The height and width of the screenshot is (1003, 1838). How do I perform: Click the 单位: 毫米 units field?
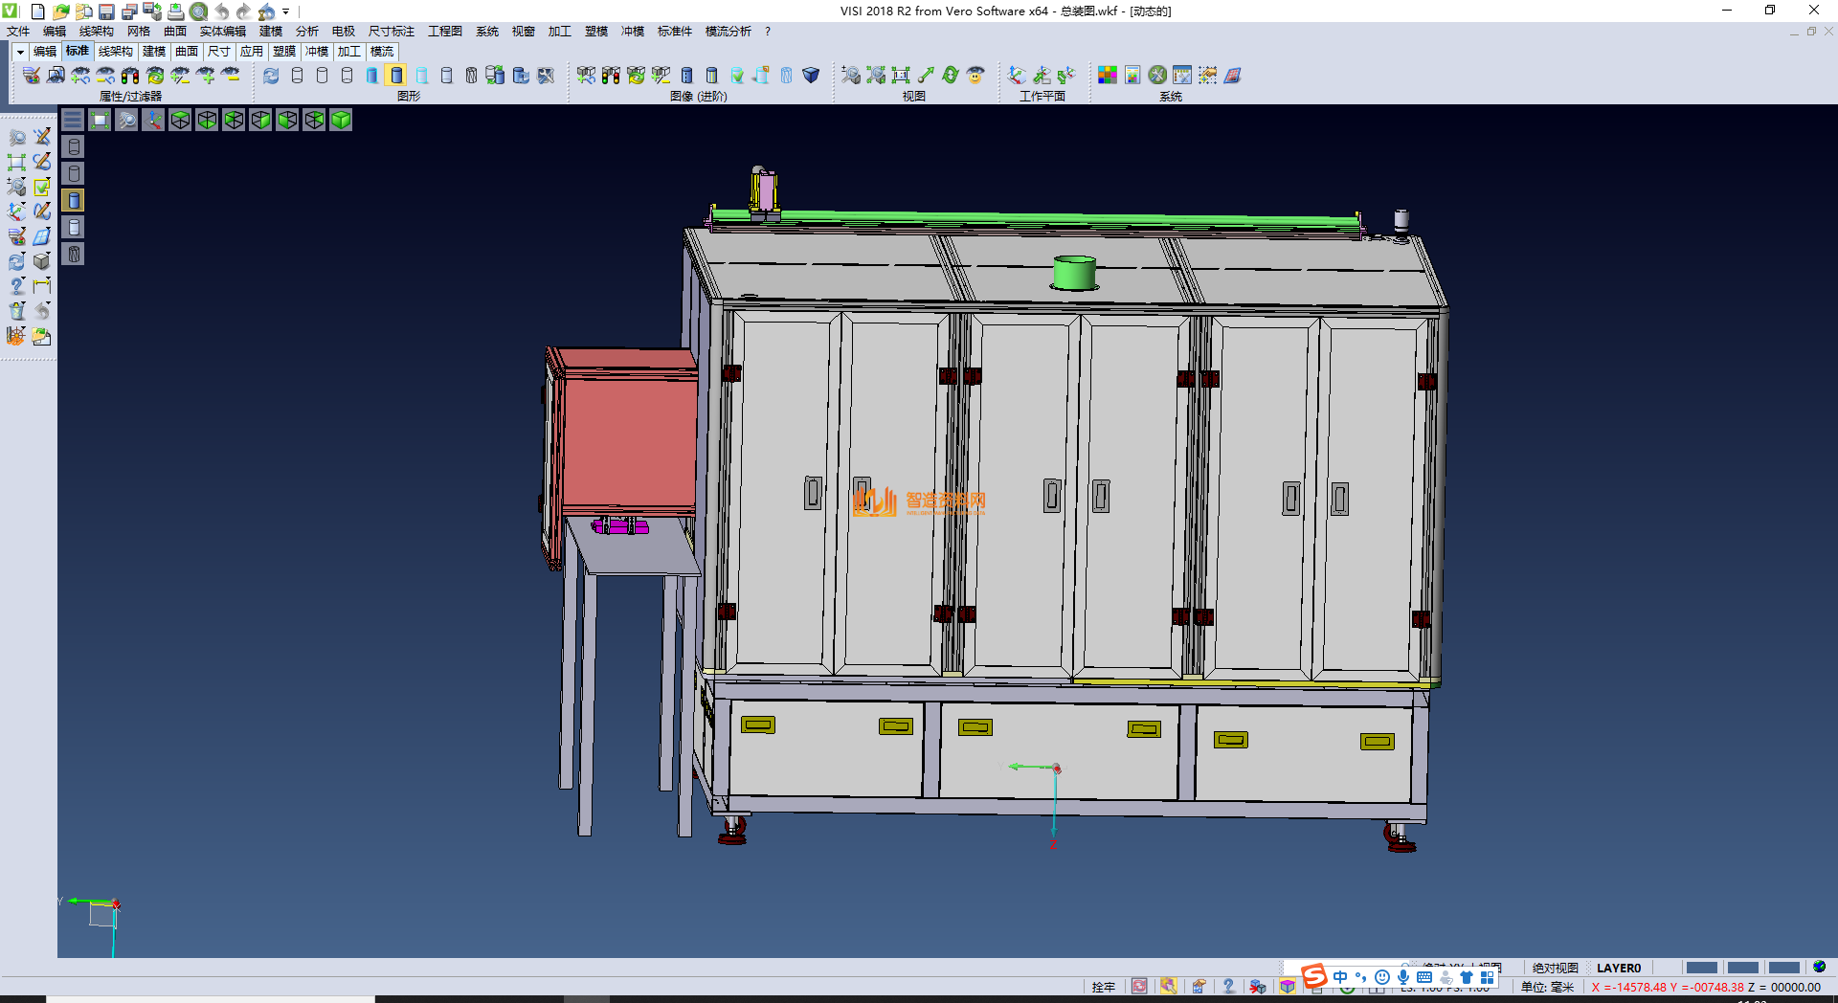1547,987
